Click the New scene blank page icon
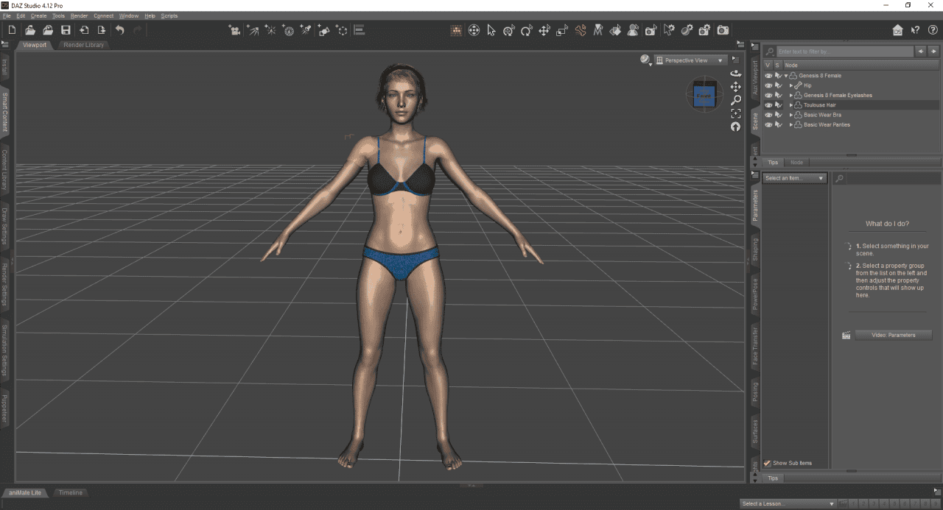This screenshot has height=510, width=943. pos(12,30)
